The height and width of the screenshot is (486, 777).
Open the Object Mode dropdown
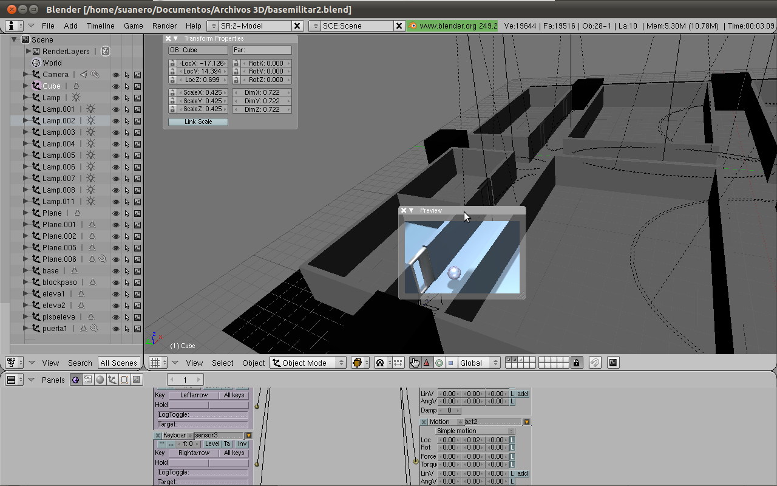(308, 363)
